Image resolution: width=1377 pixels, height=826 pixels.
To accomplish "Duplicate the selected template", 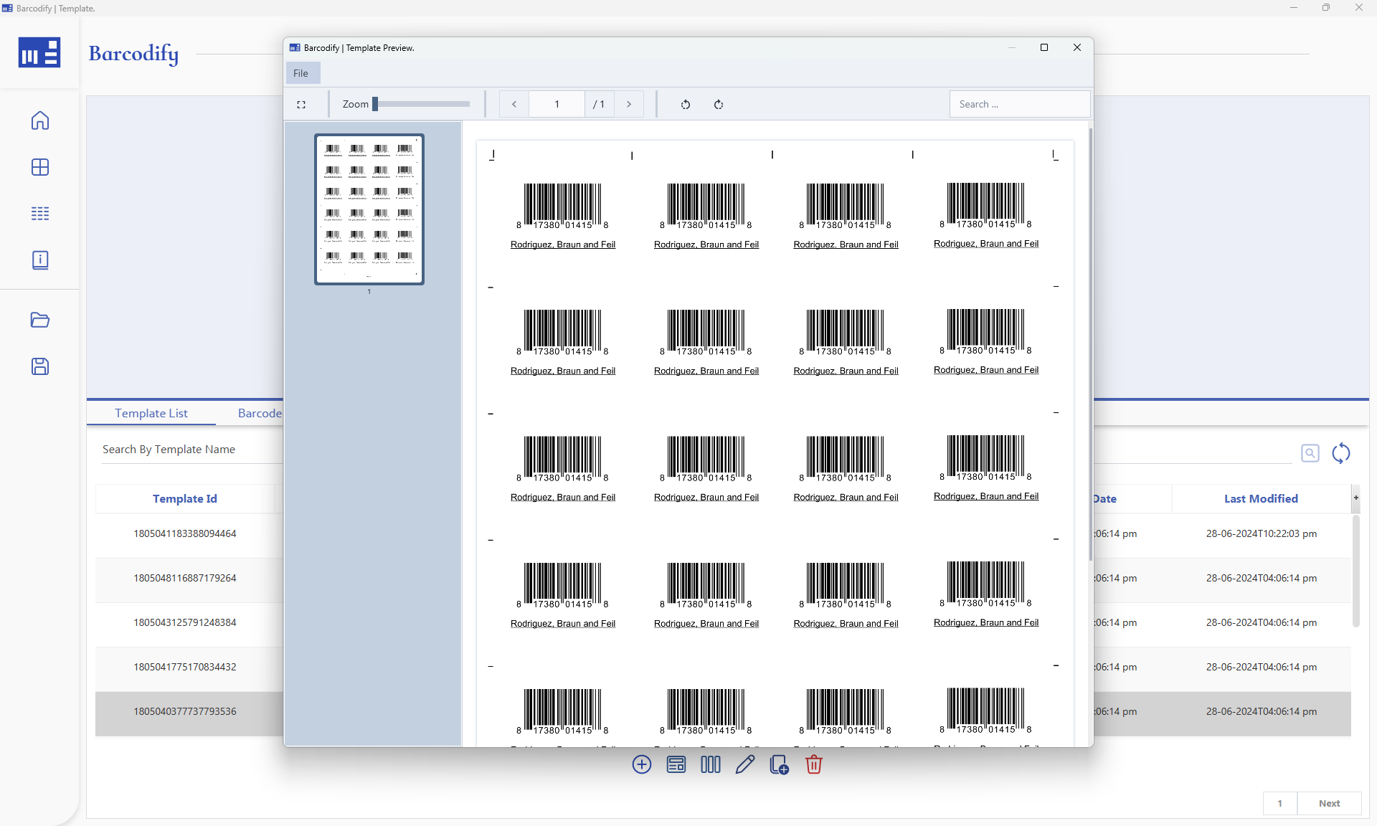I will coord(778,764).
